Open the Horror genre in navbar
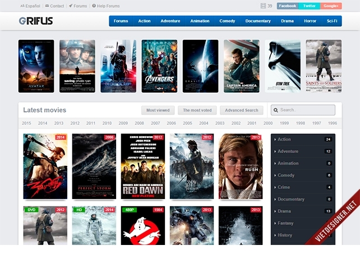The image size is (360, 259). coord(310,21)
